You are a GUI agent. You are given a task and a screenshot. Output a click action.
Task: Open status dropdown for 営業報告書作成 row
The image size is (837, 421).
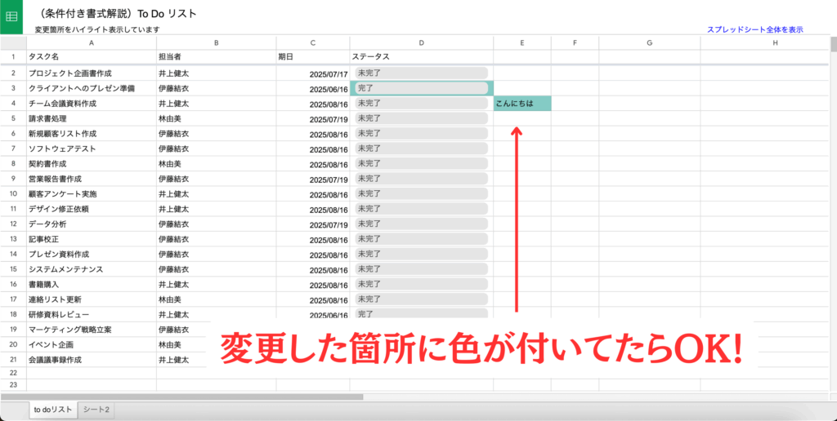422,179
